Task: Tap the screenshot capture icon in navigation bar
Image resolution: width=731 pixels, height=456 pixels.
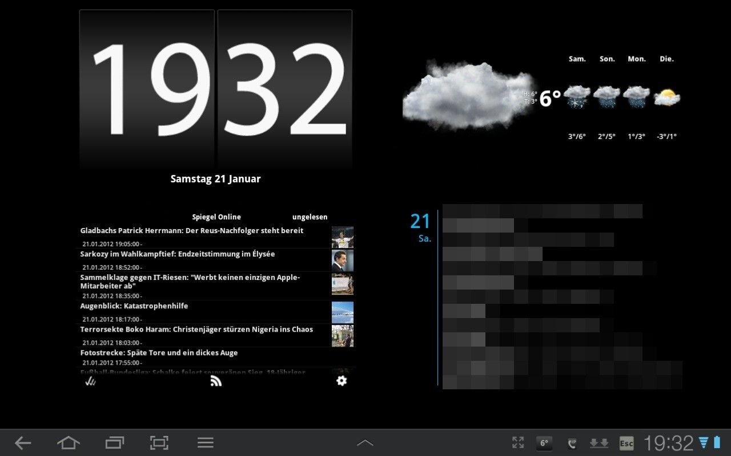Action: 159,442
